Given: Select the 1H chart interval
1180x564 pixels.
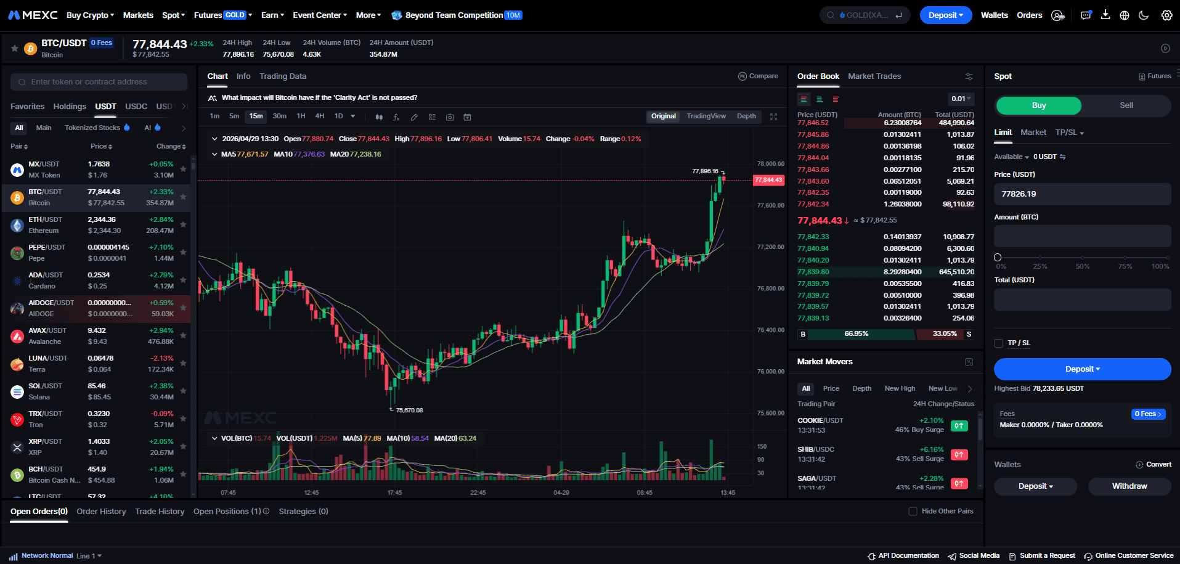Looking at the screenshot, I should (x=301, y=116).
